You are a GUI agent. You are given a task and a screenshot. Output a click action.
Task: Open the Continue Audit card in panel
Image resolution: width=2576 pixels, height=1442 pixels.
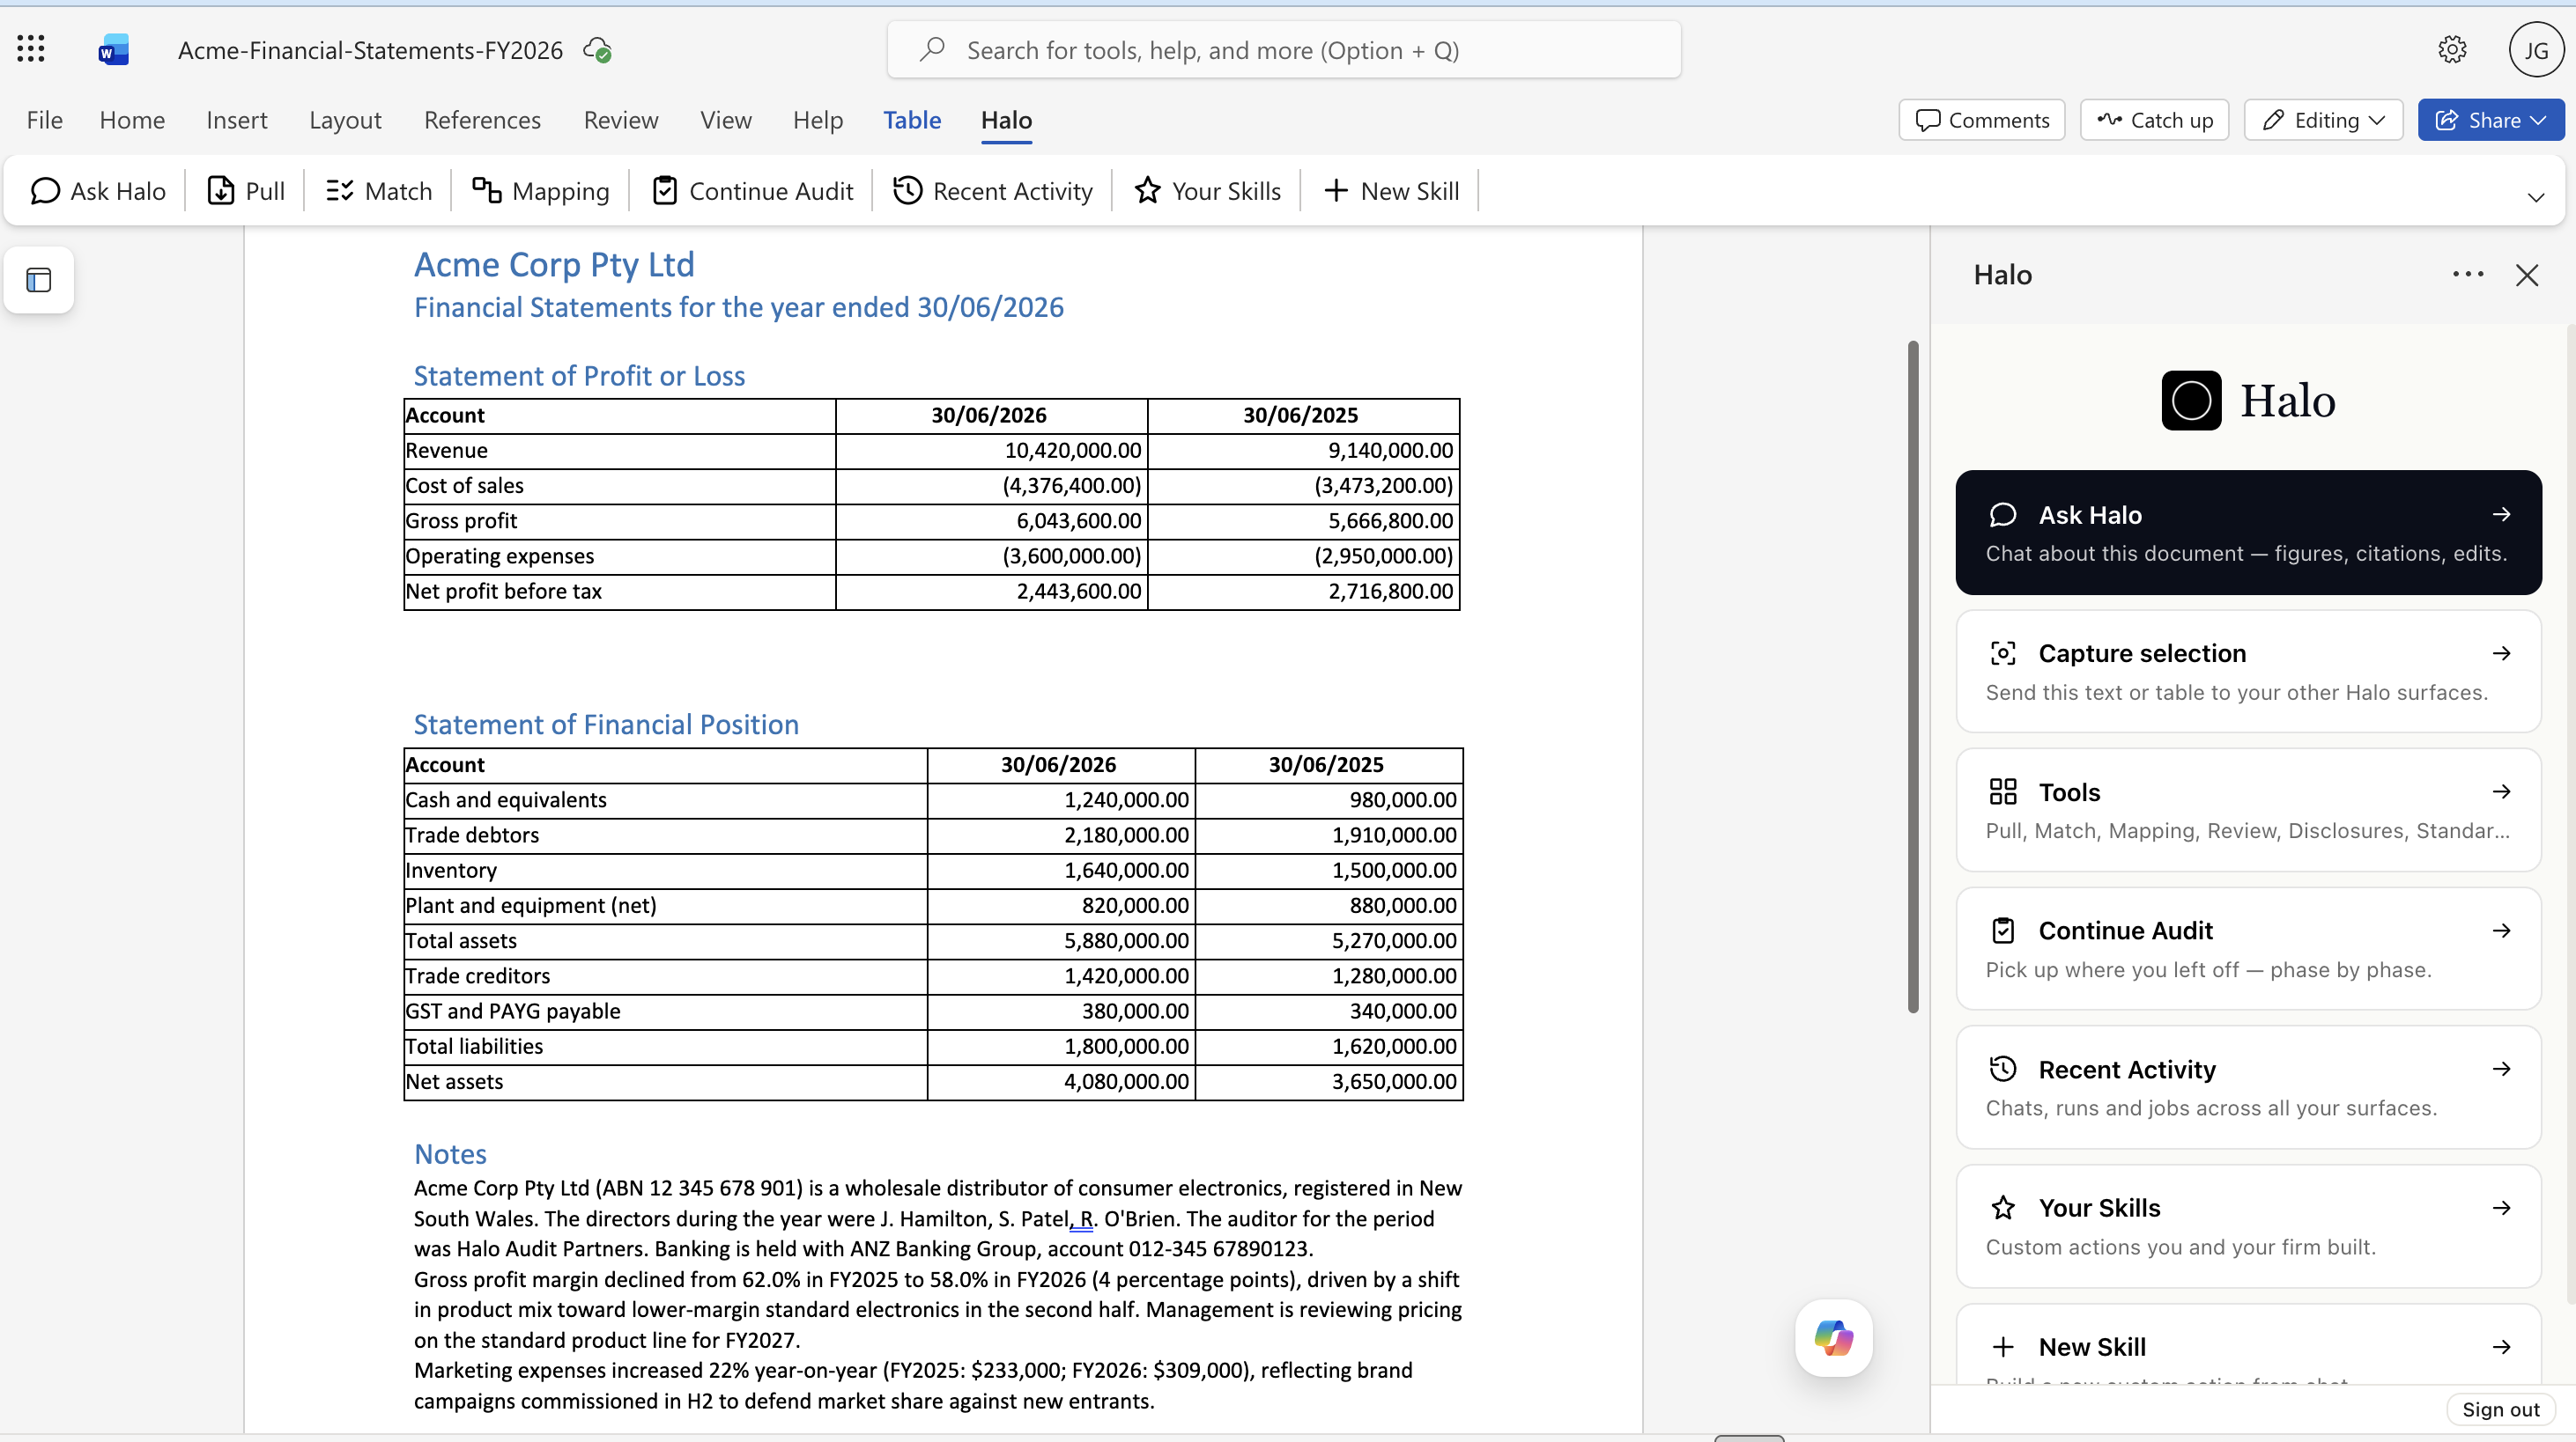pyautogui.click(x=2248, y=948)
